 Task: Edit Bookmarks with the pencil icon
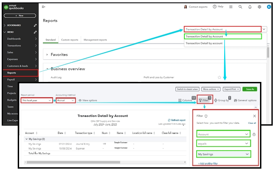tap(35, 25)
